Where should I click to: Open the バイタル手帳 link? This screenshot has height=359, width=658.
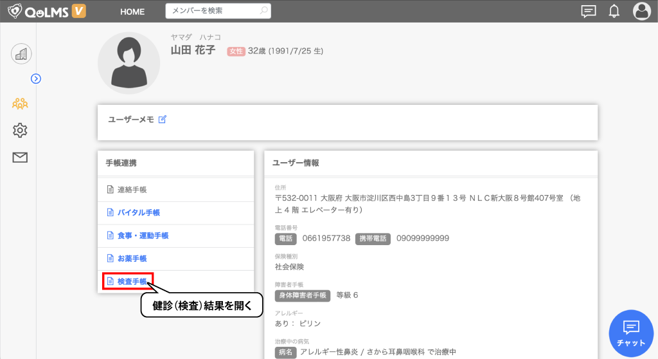(138, 213)
